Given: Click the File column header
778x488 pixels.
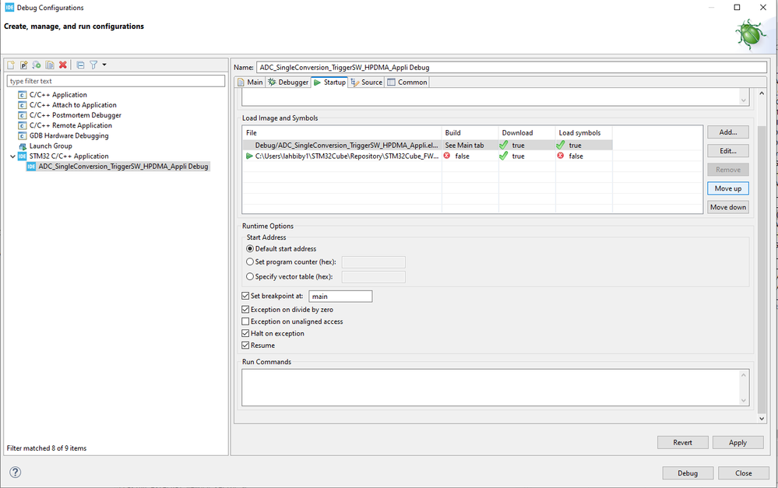Looking at the screenshot, I should [x=342, y=133].
